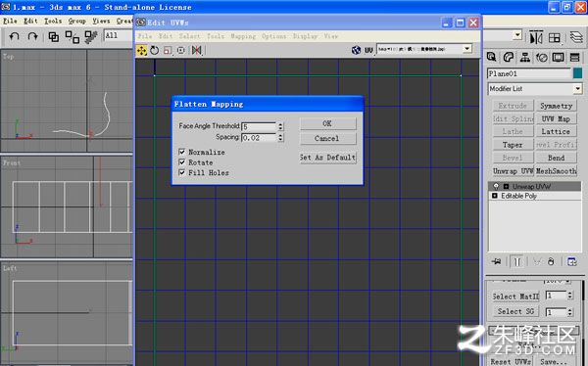Open the Group menu in 3ds max
Viewport: 588px width, 366px height.
(76, 21)
